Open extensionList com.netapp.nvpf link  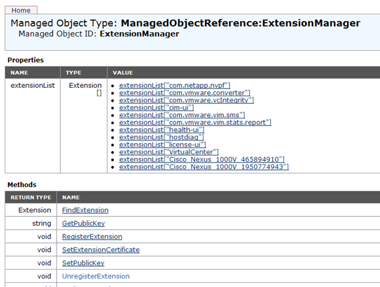pyautogui.click(x=174, y=86)
